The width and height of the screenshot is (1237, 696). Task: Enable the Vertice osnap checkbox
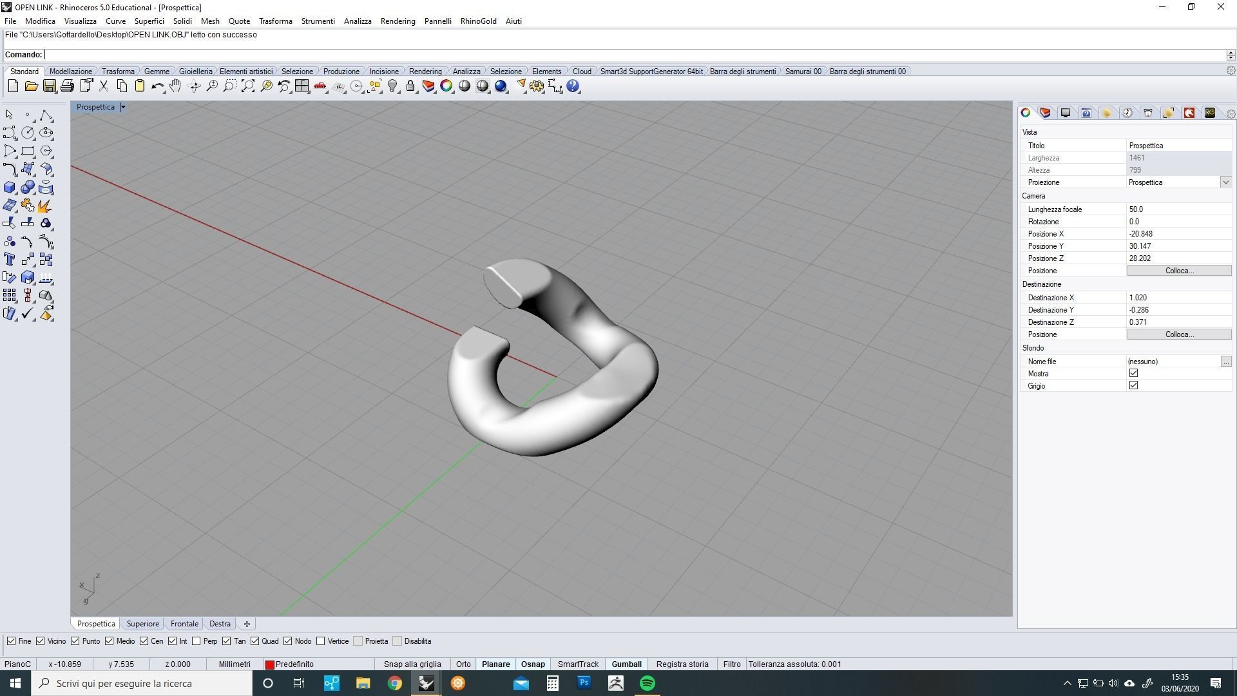point(320,641)
